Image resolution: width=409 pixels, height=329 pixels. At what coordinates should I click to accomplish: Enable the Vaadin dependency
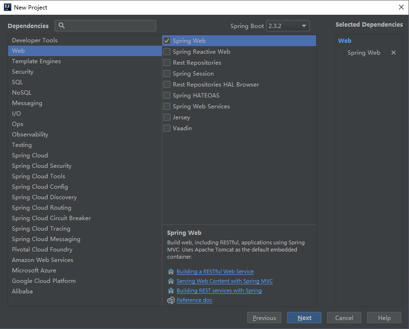[167, 128]
